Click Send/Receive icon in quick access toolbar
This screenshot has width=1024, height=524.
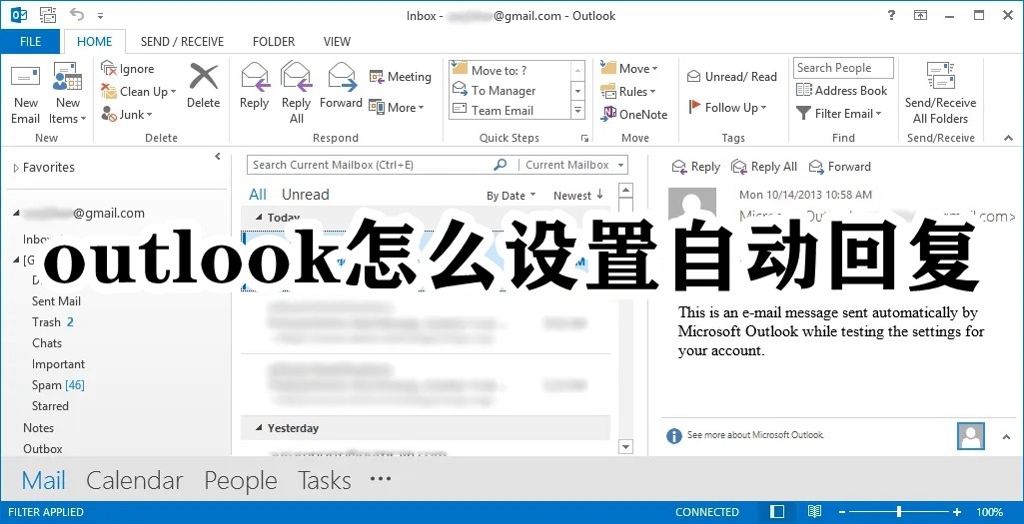tap(48, 14)
